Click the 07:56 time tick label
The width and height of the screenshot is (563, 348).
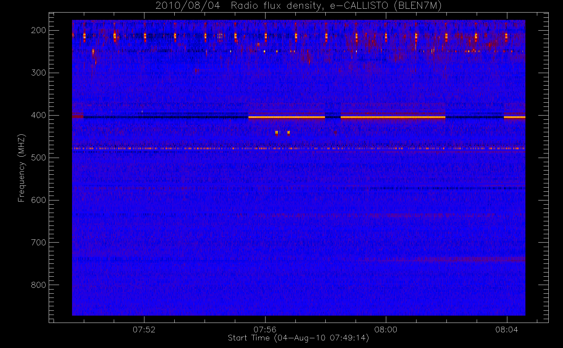265,330
